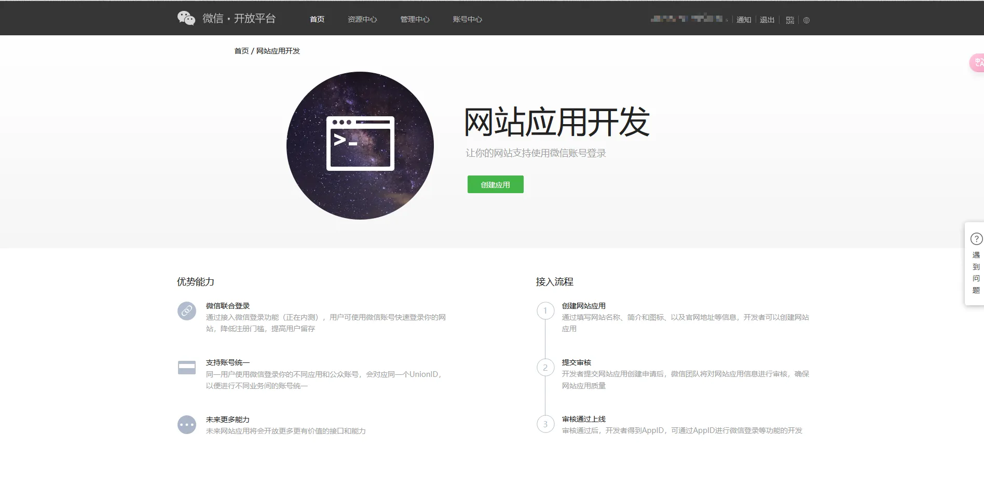Open 通知 notifications
Viewport: 984px width, 487px height.
[x=743, y=20]
